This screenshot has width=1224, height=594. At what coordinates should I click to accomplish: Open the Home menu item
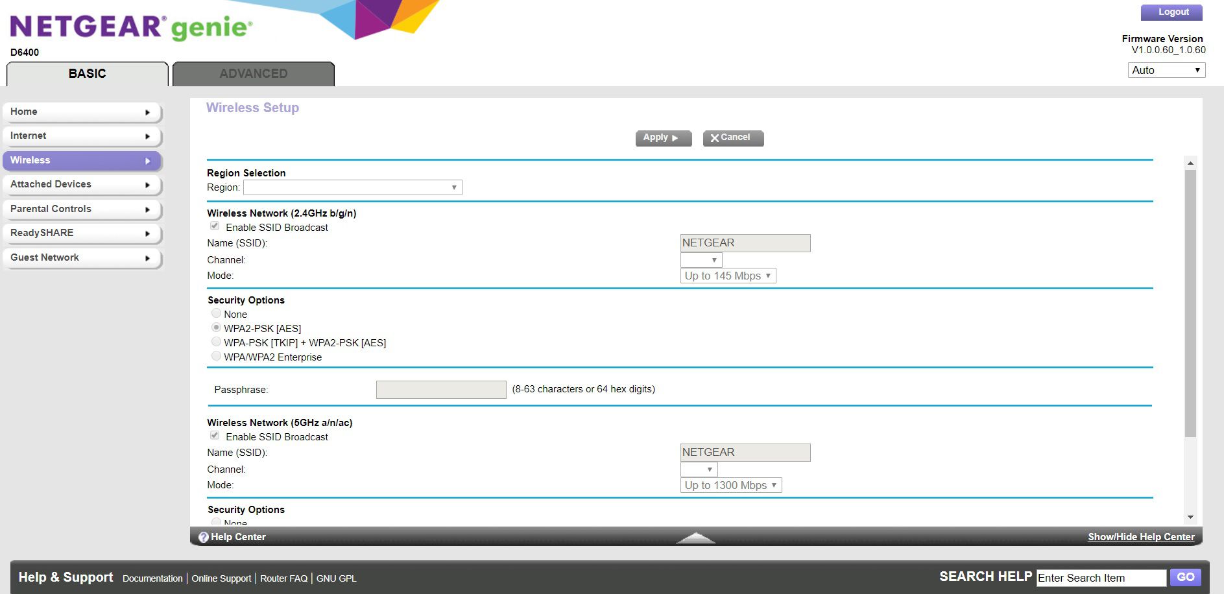coord(82,112)
